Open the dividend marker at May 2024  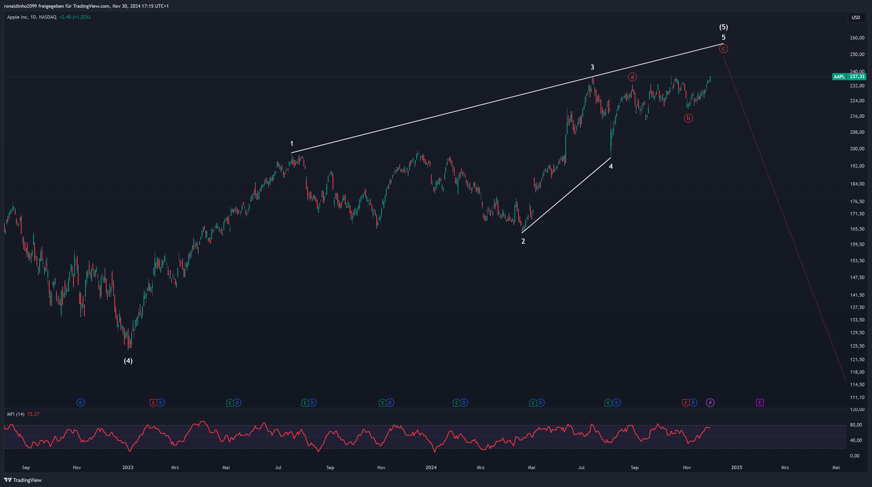pyautogui.click(x=541, y=403)
